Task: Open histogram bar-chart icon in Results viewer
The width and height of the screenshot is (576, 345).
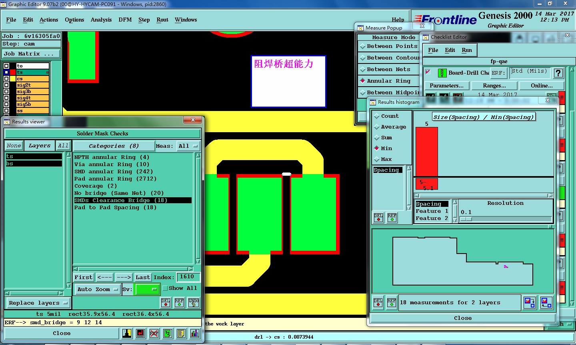Action: click(x=195, y=333)
